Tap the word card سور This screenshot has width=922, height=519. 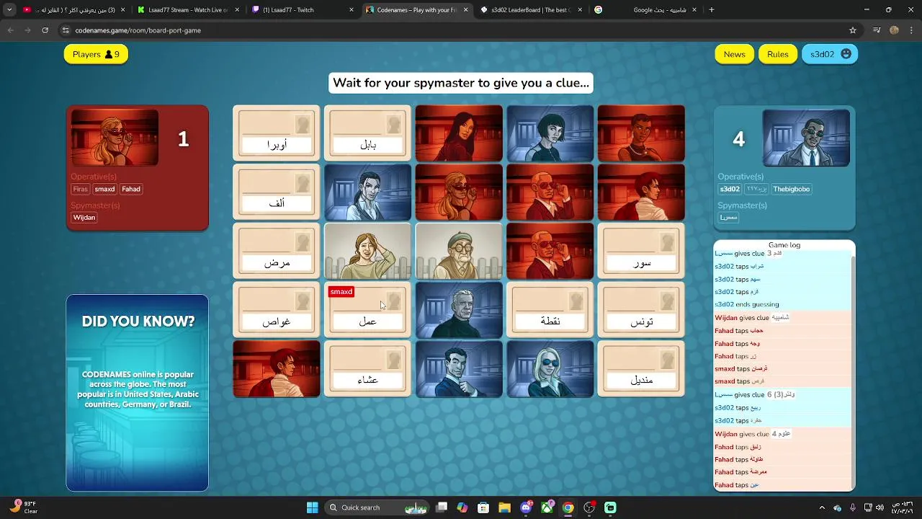[x=641, y=251]
